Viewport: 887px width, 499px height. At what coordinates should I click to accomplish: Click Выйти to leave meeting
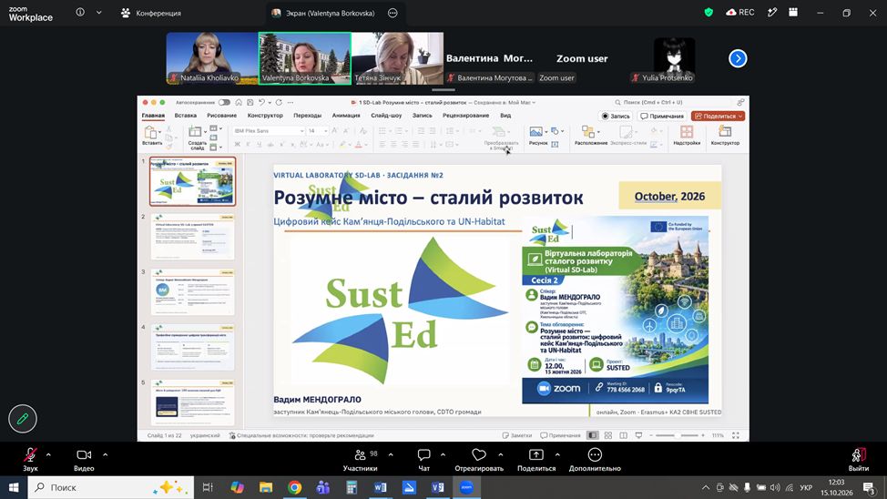(x=858, y=460)
